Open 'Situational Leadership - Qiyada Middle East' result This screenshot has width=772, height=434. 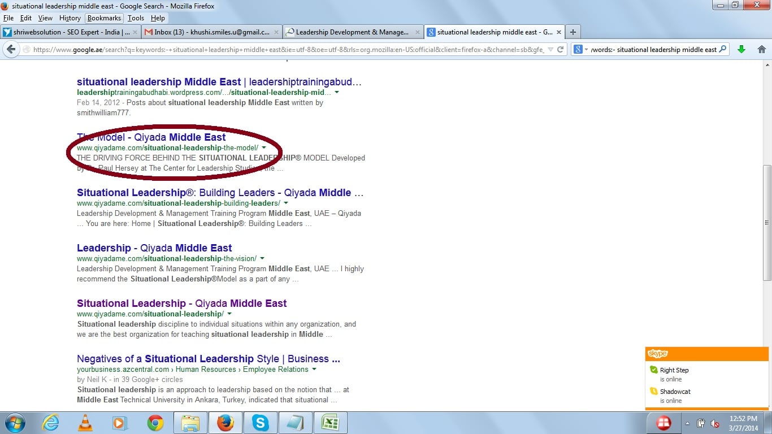182,303
